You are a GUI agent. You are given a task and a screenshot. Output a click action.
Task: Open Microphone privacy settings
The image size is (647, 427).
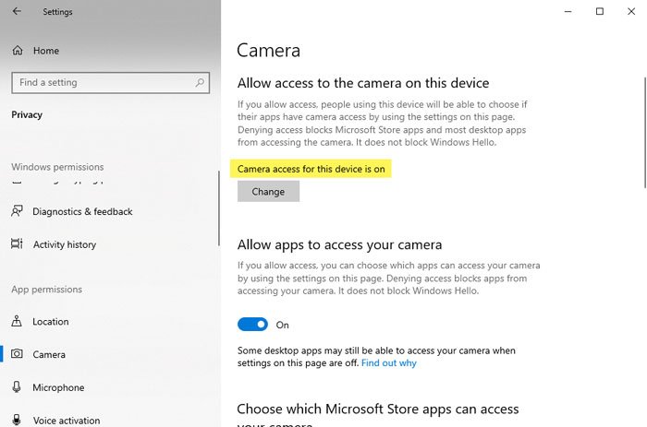coord(58,387)
